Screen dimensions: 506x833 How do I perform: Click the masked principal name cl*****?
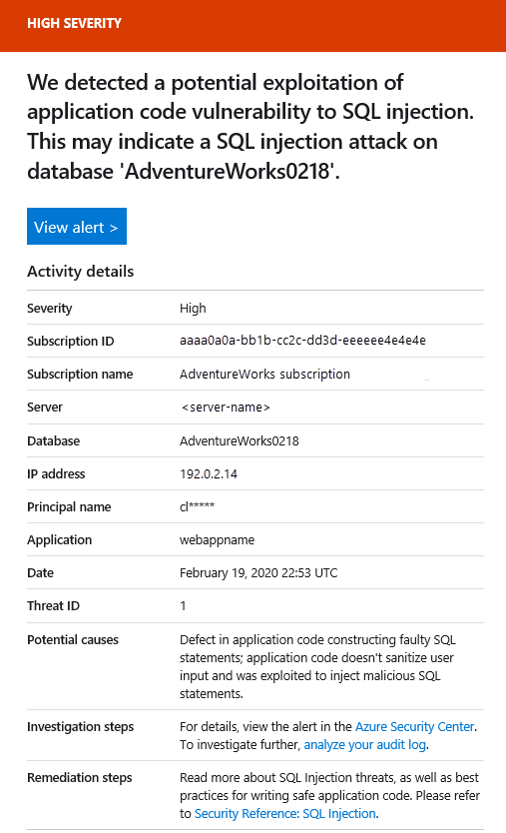[x=197, y=506]
